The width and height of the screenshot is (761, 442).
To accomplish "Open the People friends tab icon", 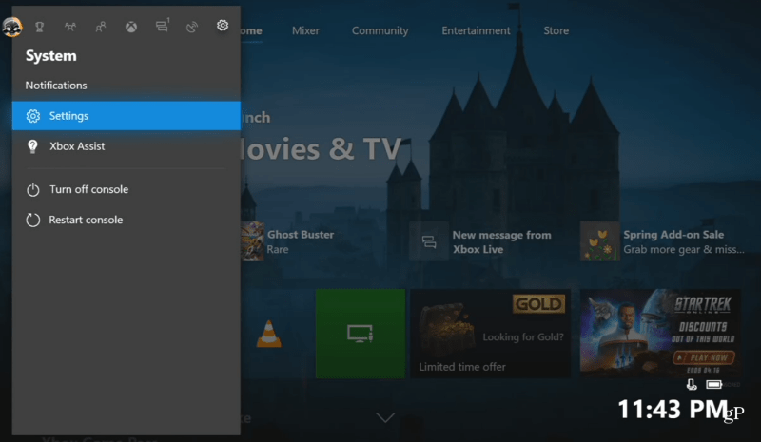I will tap(101, 27).
